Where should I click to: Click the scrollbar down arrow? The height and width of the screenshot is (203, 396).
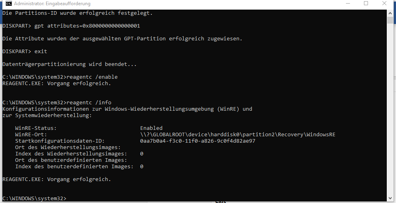point(390,198)
